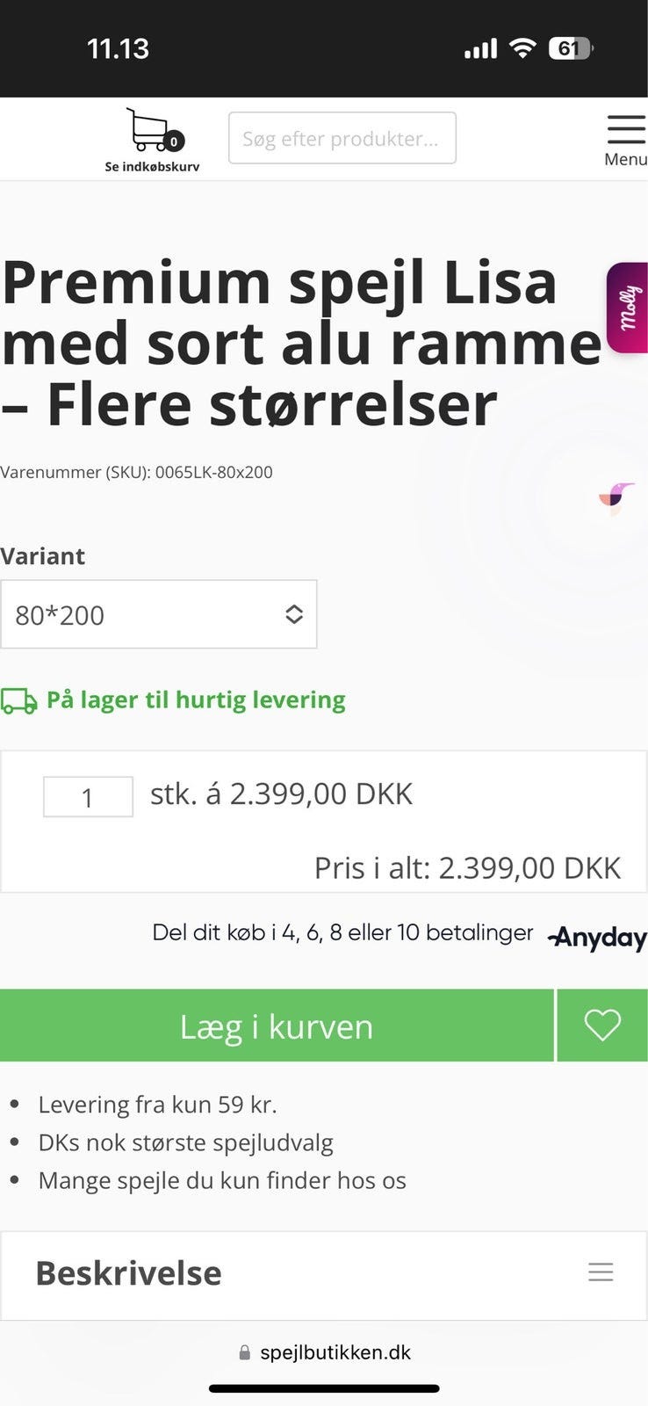Focus the quantity input field
The width and height of the screenshot is (648, 1406).
point(88,797)
